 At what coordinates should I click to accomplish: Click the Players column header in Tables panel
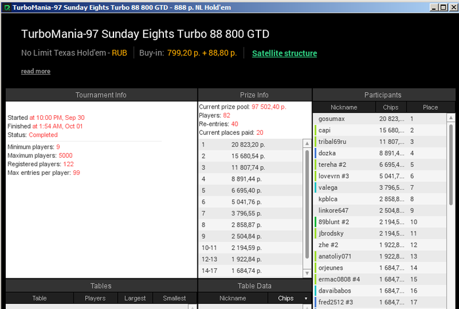pyautogui.click(x=95, y=298)
